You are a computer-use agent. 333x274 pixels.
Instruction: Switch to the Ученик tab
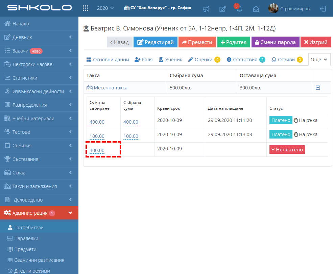(170, 60)
